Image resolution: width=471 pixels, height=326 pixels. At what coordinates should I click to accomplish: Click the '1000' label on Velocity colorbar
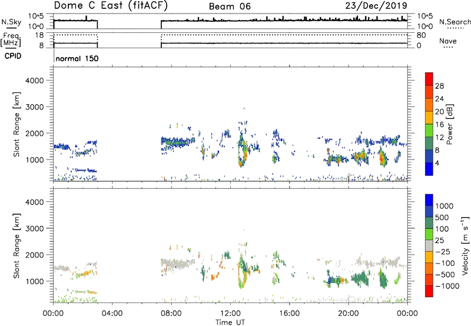coord(445,206)
